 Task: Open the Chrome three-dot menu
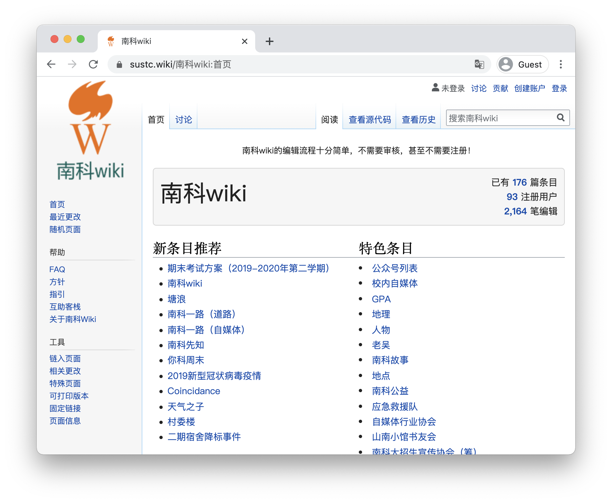pyautogui.click(x=561, y=64)
